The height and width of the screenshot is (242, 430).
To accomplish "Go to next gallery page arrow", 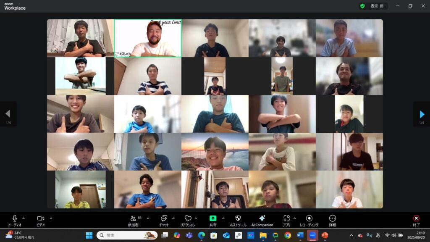I will tap(422, 114).
